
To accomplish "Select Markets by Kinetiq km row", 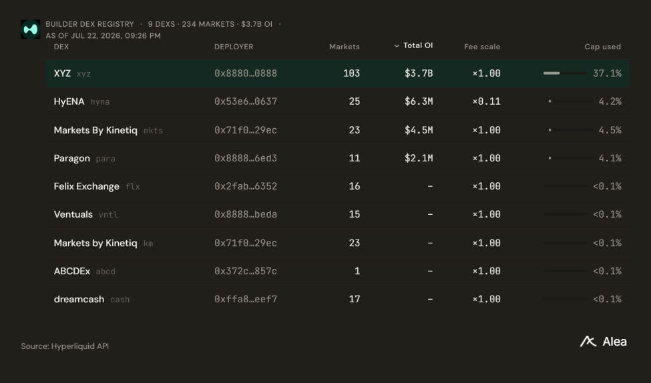I will pyautogui.click(x=338, y=243).
